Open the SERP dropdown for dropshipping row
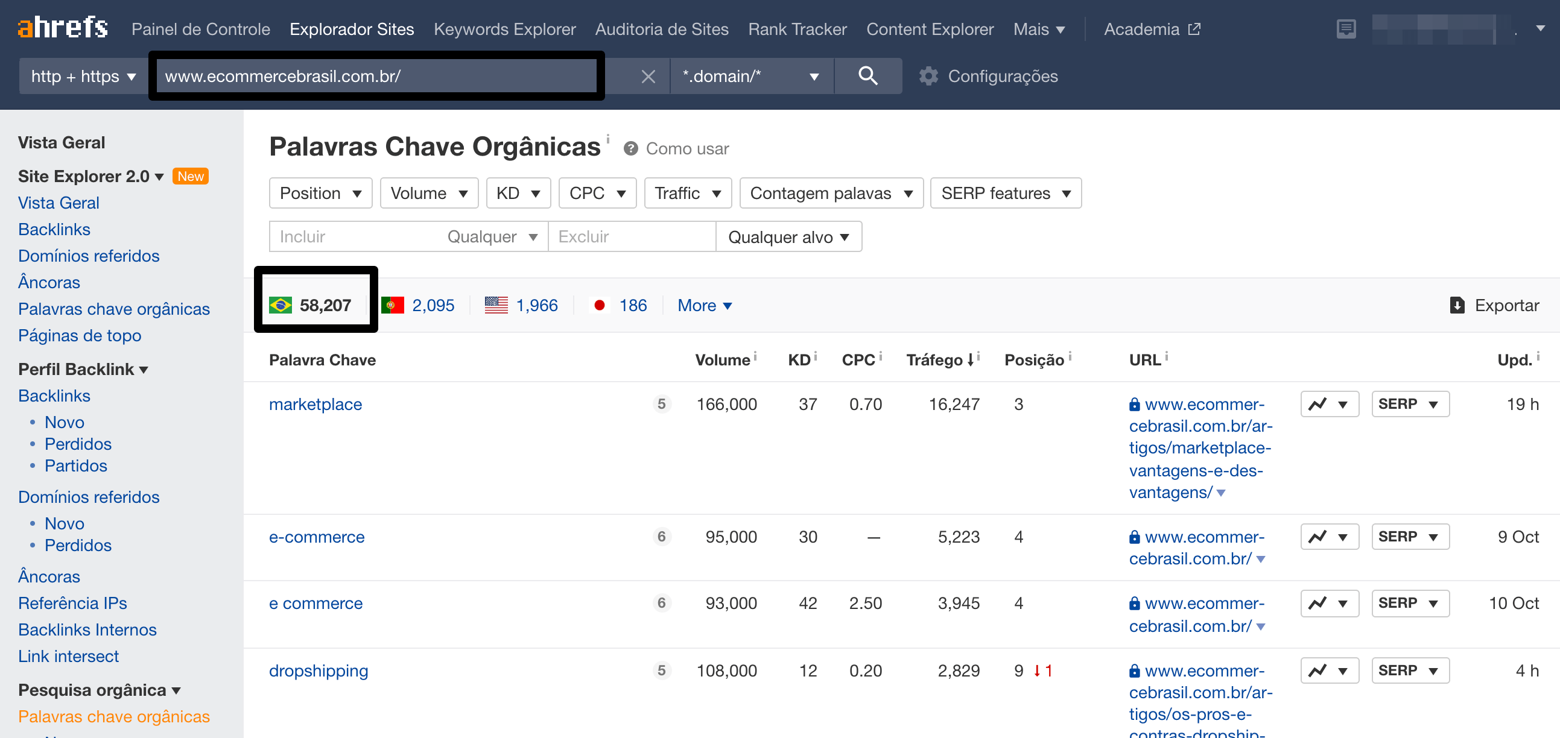This screenshot has width=1560, height=738. (1410, 670)
